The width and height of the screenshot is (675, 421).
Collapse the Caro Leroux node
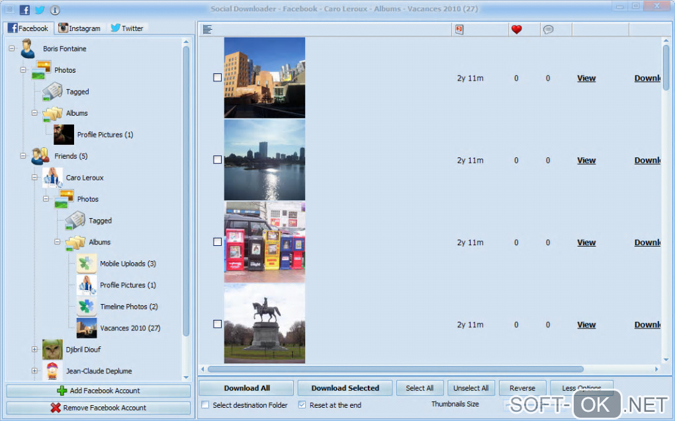34,178
